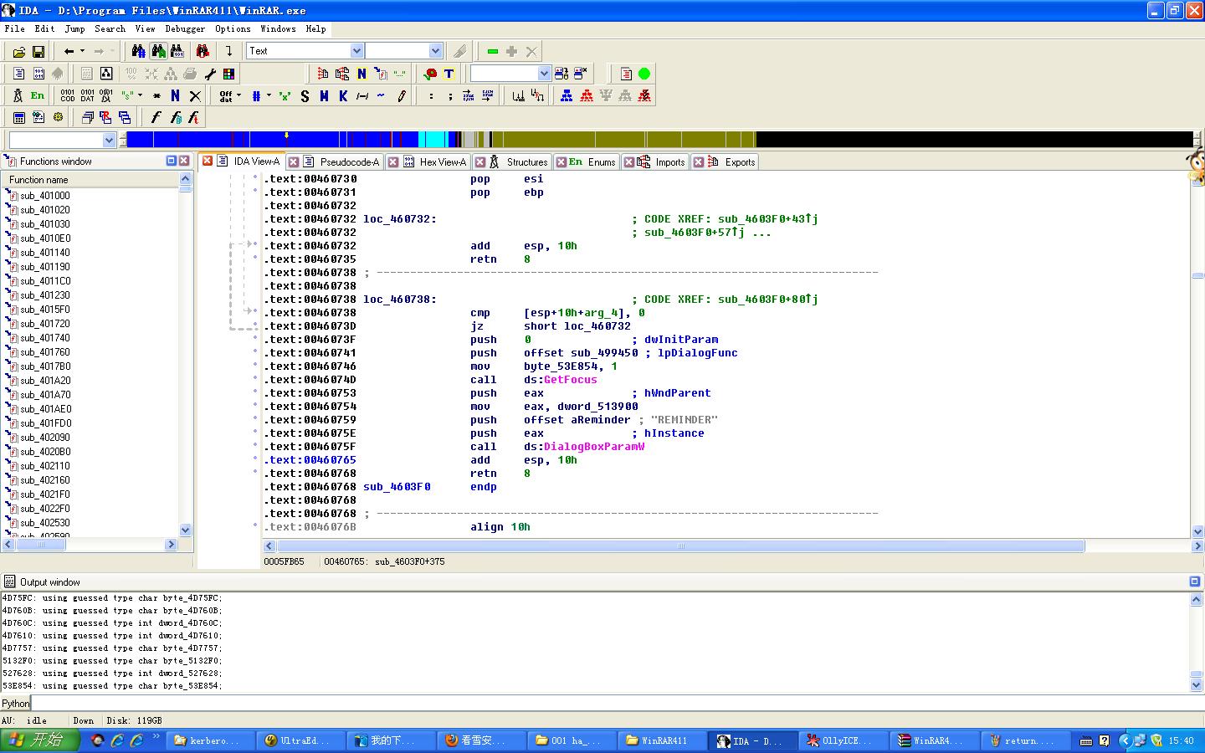The height and width of the screenshot is (753, 1205).
Task: Click the green circle start process icon
Action: 644,74
